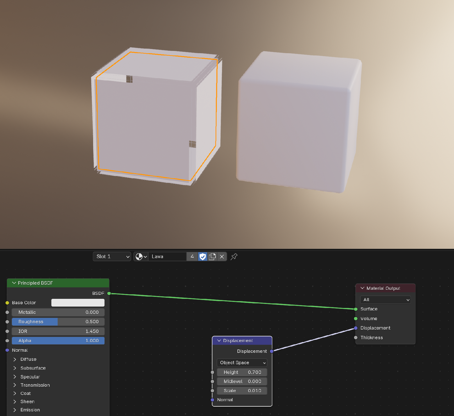454x416 pixels.
Task: Click the Base Color swatch on Principled BSDF
Action: click(x=78, y=302)
